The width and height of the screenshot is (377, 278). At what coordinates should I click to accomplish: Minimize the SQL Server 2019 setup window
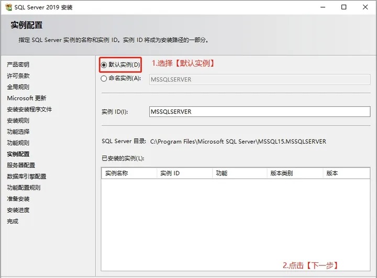click(323, 7)
